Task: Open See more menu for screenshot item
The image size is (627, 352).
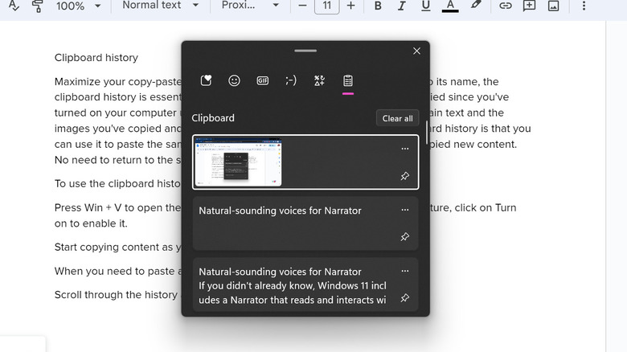Action: click(x=404, y=149)
